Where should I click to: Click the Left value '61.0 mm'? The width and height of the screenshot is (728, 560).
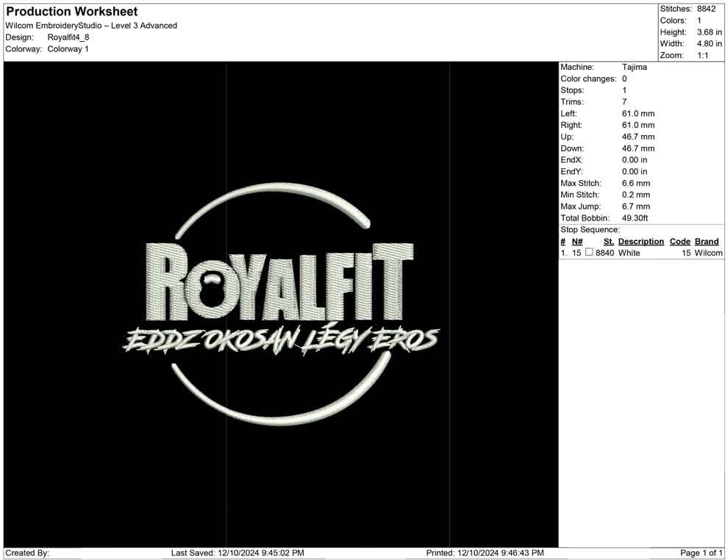pos(638,113)
